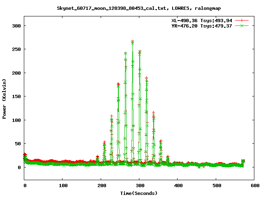263x197 pixels.
Task: Click the x-axis tick label 600
Action: tap(255, 186)
